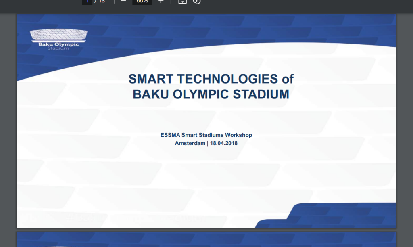Click the Baku Olympic Stadium logo
Image resolution: width=413 pixels, height=247 pixels.
coord(58,39)
